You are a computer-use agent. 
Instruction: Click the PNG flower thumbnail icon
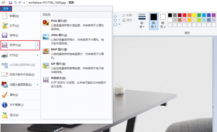pyautogui.click(x=46, y=23)
